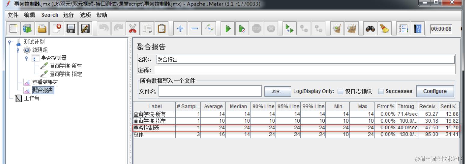Start the test with green play icon
465x164 pixels.
228,29
